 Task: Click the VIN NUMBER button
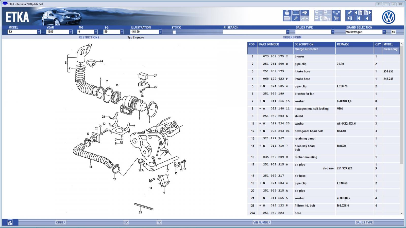pos(262,222)
